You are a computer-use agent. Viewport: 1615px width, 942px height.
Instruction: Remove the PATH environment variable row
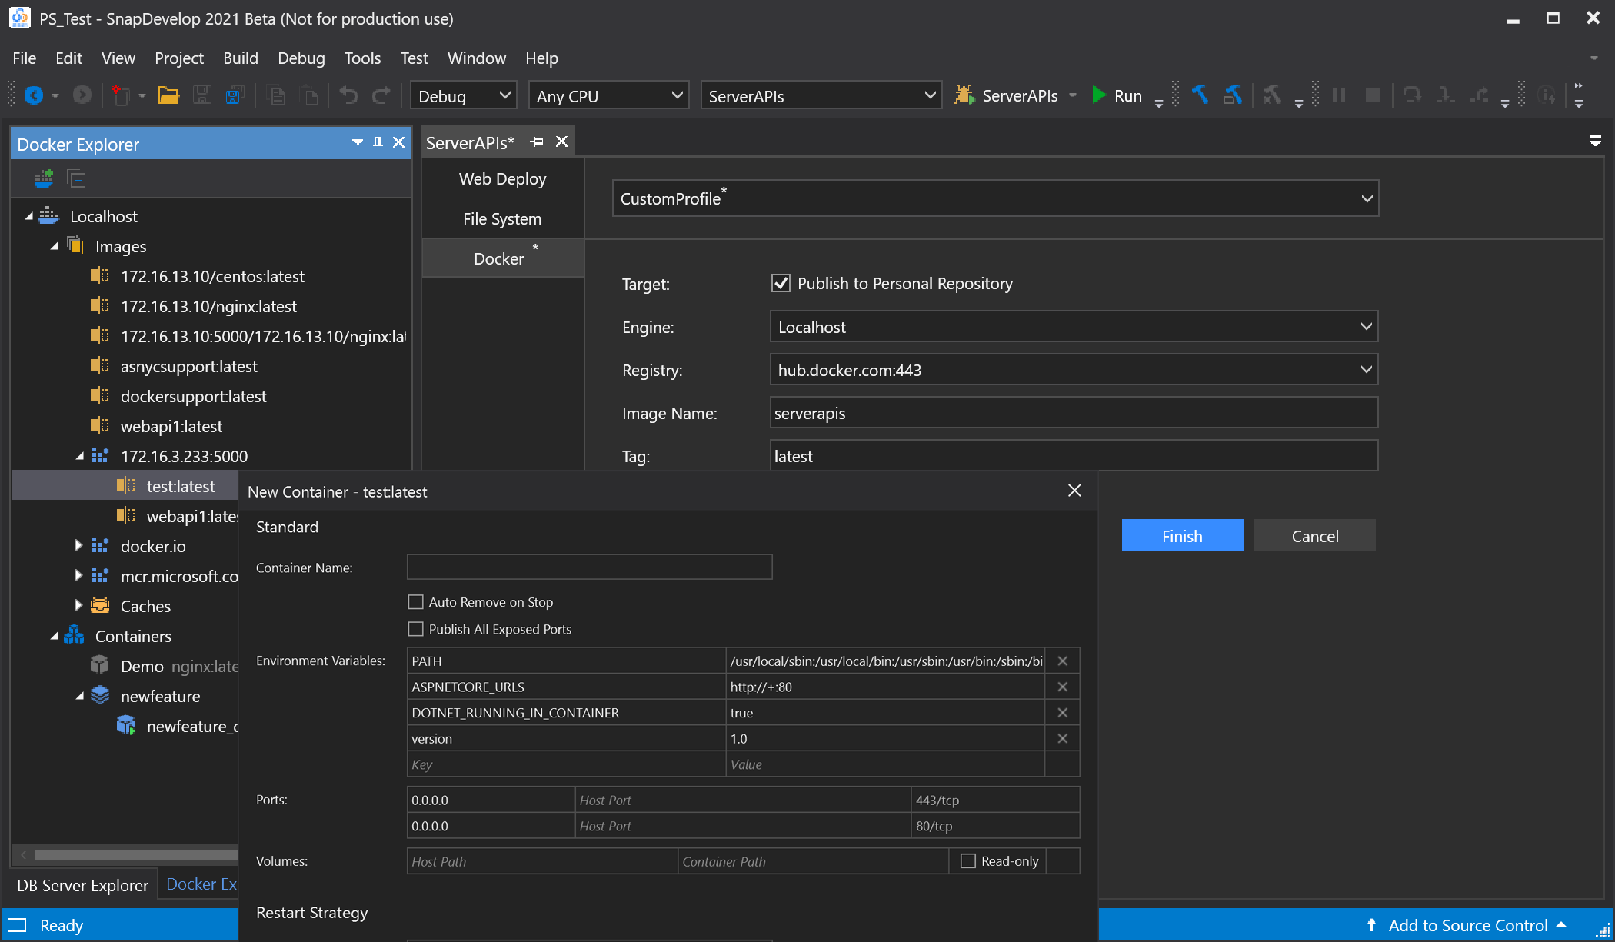(1062, 661)
